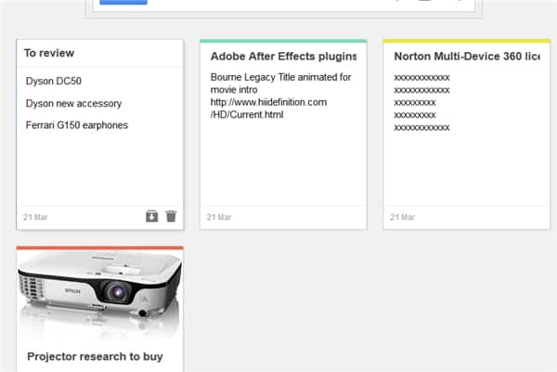Open the Adobe After Effects plugins note title
This screenshot has height=372, width=557.
[283, 56]
